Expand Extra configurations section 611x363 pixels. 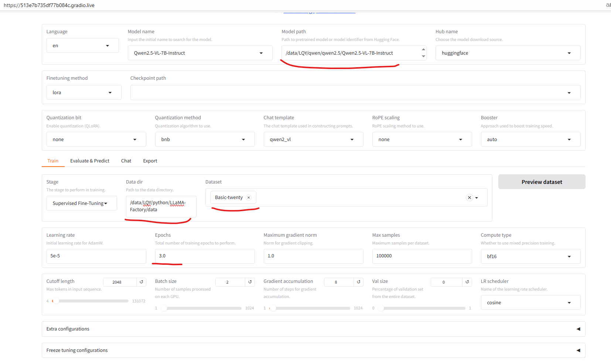pyautogui.click(x=313, y=329)
